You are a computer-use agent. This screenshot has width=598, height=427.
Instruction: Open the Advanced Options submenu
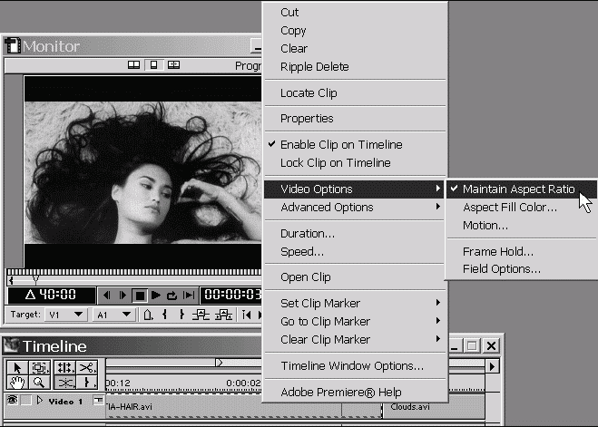[x=327, y=208]
